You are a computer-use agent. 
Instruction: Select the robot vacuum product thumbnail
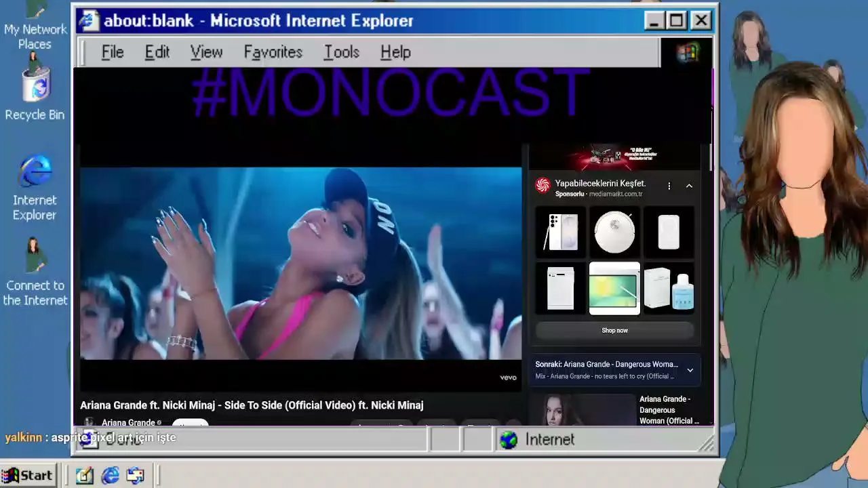tap(614, 232)
